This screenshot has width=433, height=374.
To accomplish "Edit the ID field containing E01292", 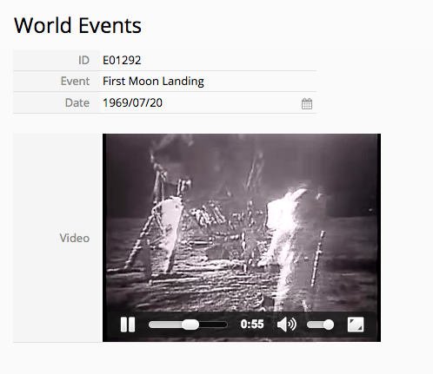I will click(x=208, y=60).
